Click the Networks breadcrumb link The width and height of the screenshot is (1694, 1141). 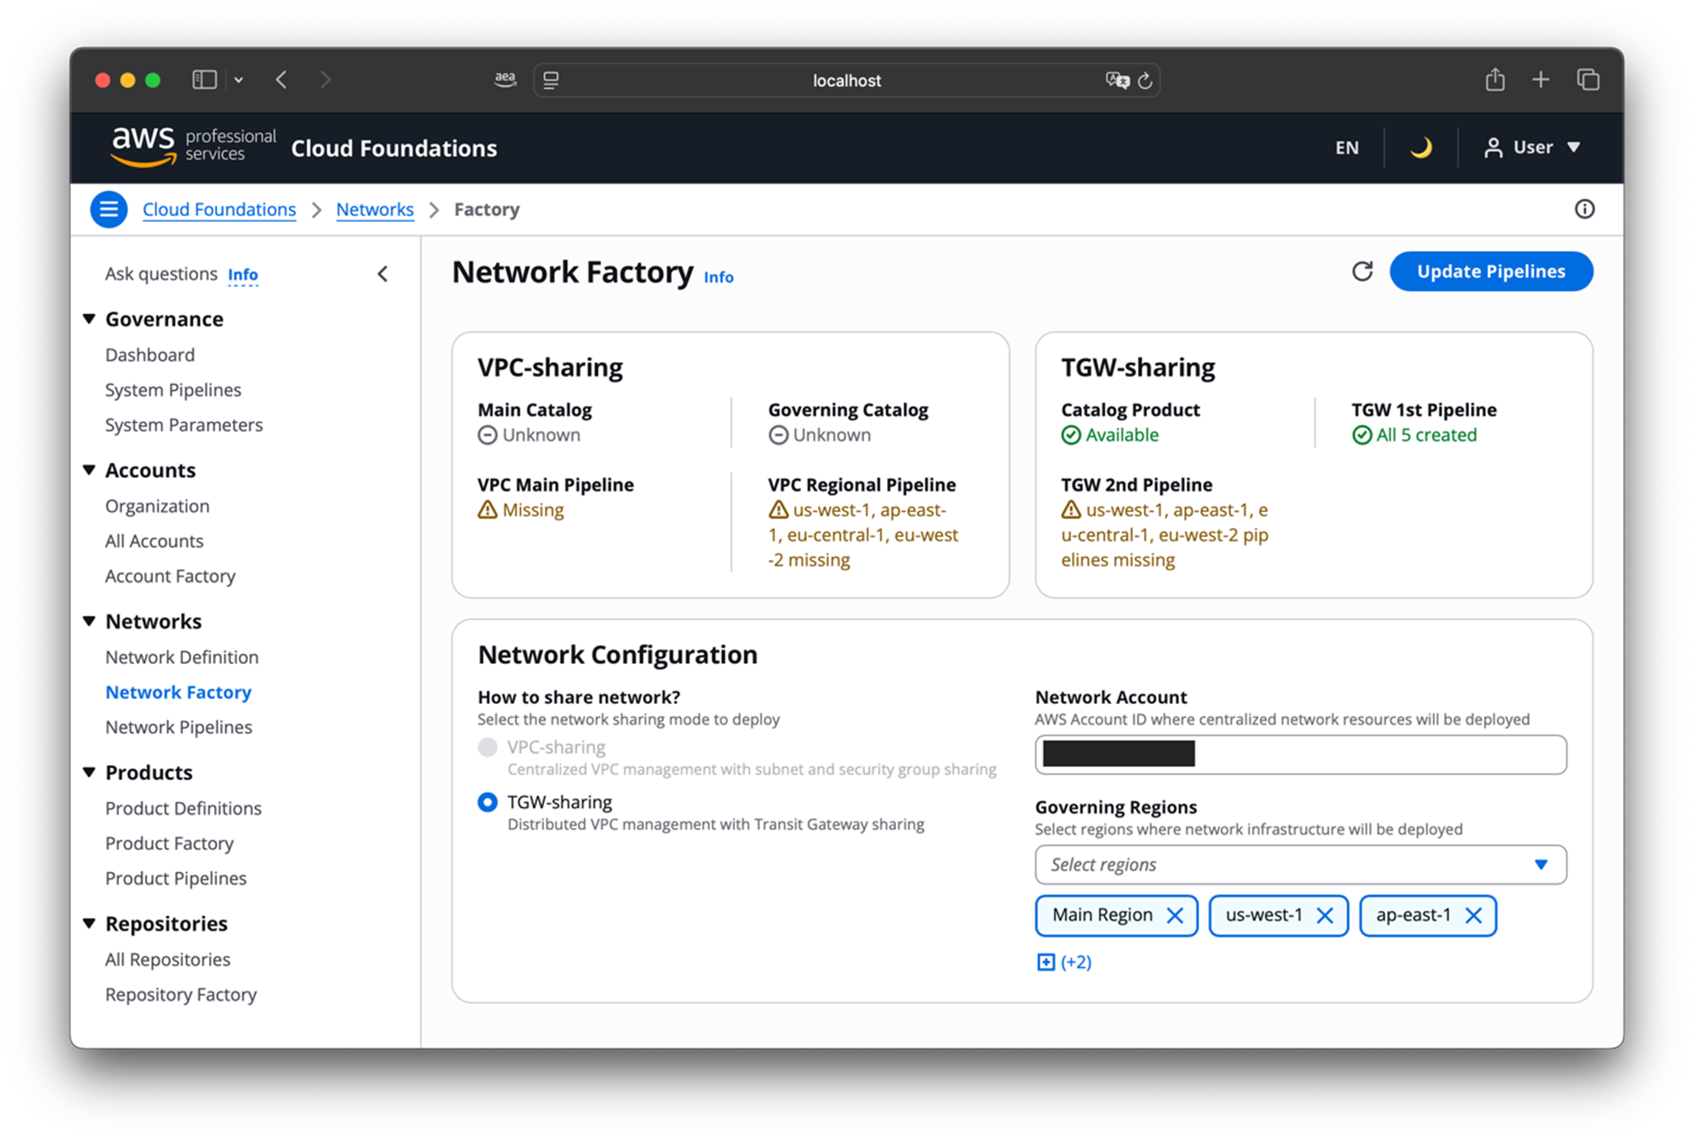pos(374,210)
